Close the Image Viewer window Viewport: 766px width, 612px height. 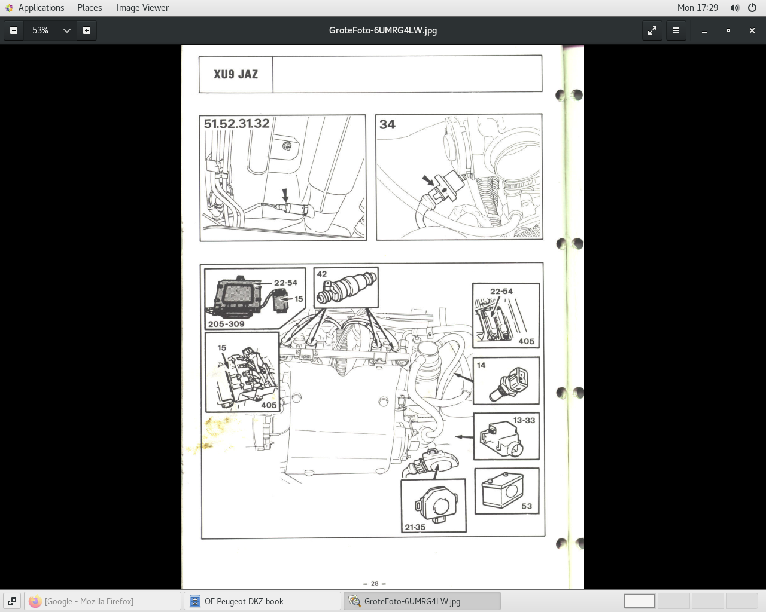752,30
